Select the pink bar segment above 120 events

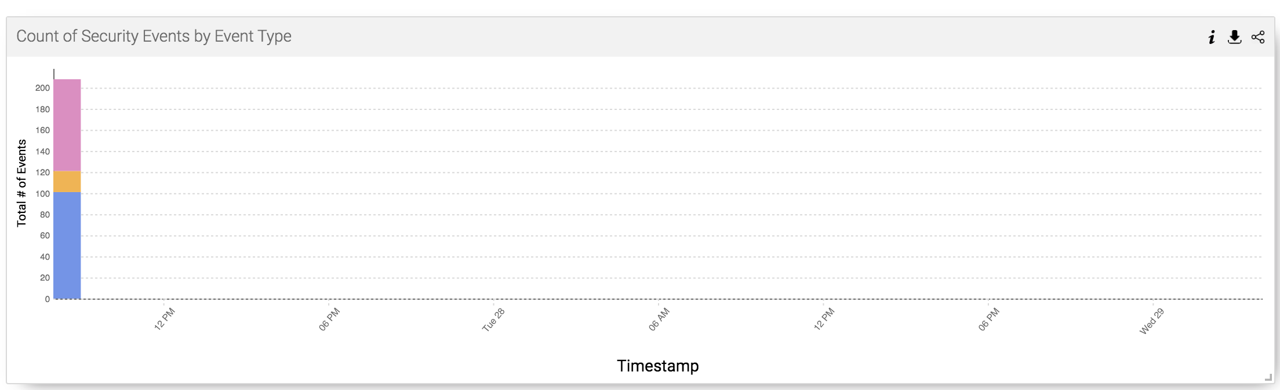pos(66,124)
